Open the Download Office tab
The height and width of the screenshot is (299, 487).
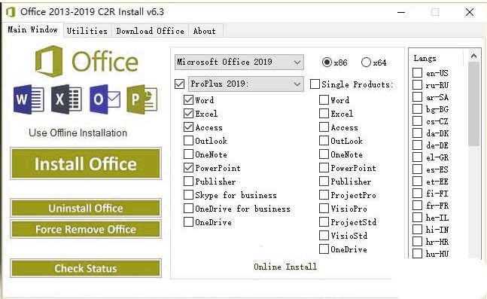pos(150,31)
